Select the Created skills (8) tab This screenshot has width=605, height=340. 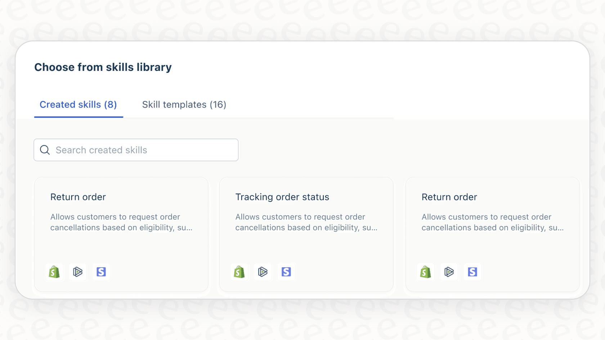[x=78, y=105]
